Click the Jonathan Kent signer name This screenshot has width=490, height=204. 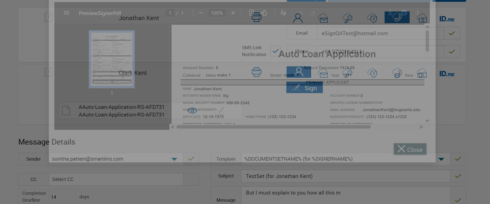[x=139, y=18]
